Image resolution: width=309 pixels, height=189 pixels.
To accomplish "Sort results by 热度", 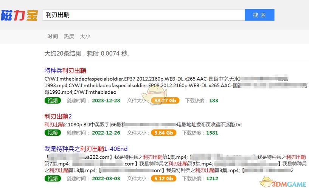I will (x=69, y=36).
